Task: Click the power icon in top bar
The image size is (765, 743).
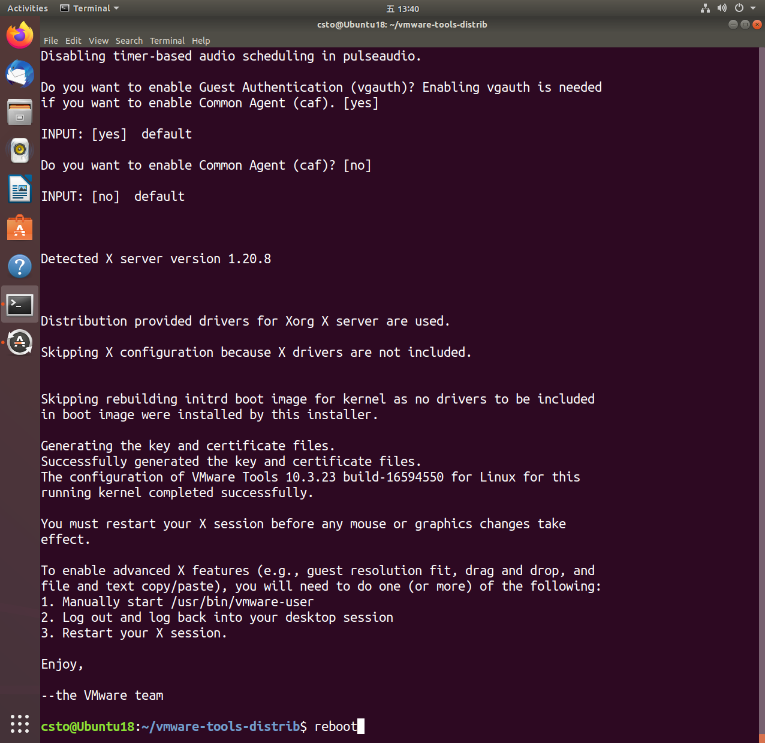Action: 739,8
